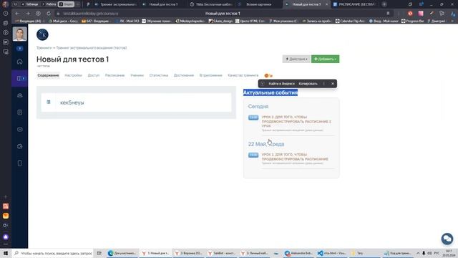Open the users icon in left sidebar
Image resolution: width=458 pixels, height=258 pixels.
click(x=19, y=95)
